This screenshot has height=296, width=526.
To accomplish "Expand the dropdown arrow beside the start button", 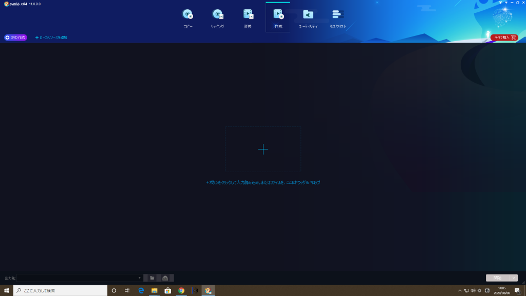I will click(x=514, y=278).
